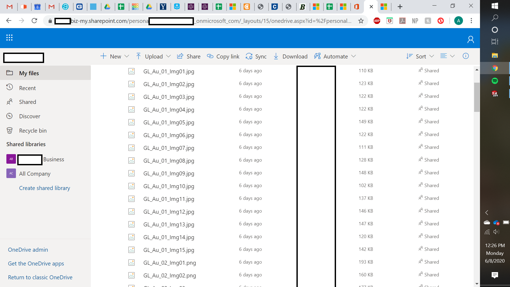Select the Discover icon in the sidebar
510x287 pixels.
pyautogui.click(x=10, y=116)
